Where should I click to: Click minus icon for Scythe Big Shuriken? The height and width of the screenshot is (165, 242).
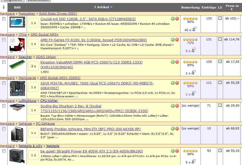pos(177,106)
